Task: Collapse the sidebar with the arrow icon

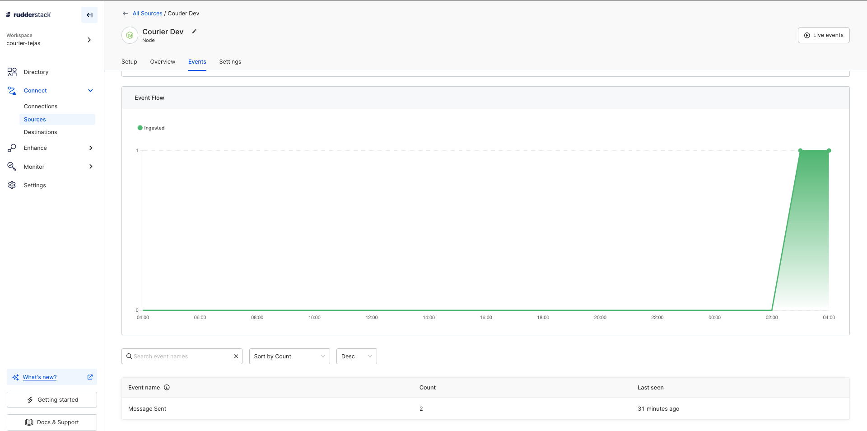Action: (x=89, y=15)
